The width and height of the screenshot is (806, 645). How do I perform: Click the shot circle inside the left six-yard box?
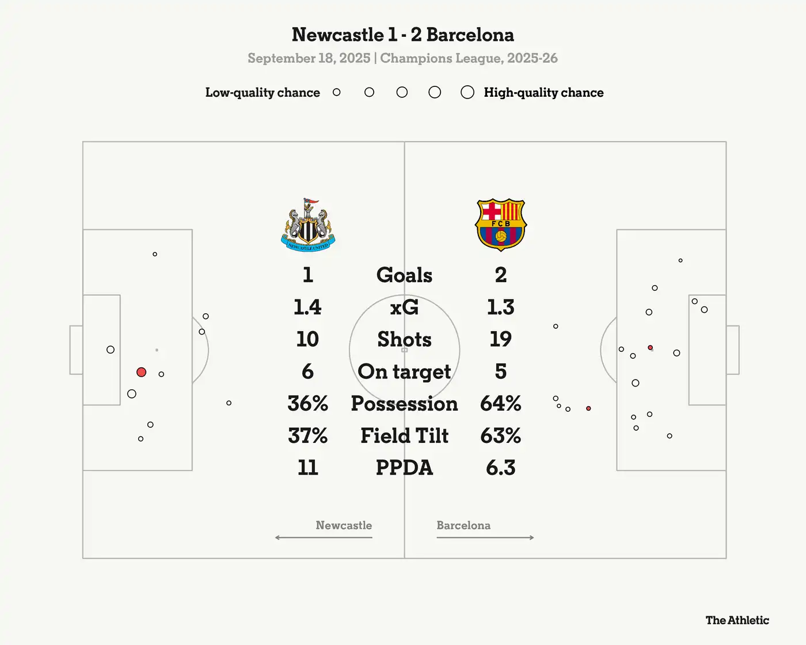111,350
